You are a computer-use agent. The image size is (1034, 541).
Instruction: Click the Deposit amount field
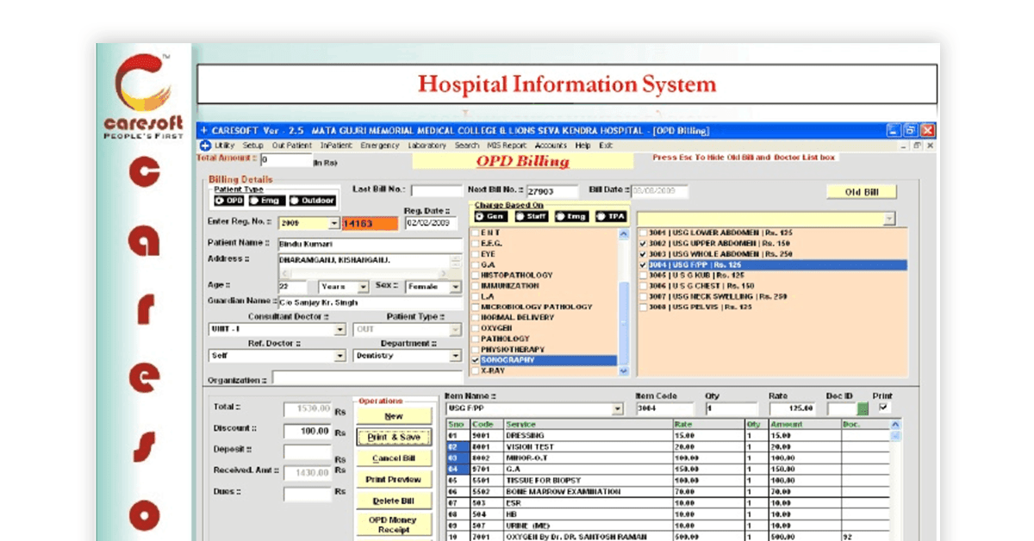click(x=308, y=452)
